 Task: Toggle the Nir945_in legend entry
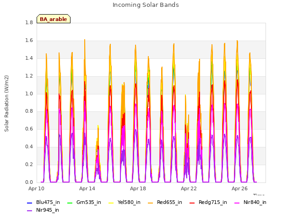pyautogui.click(x=43, y=210)
